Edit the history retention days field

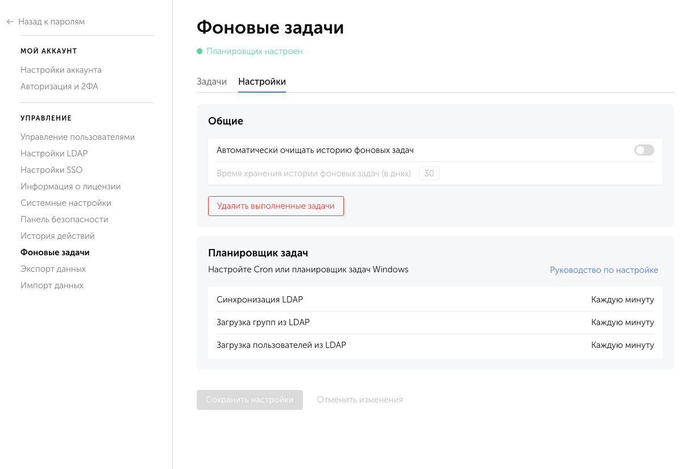(429, 173)
